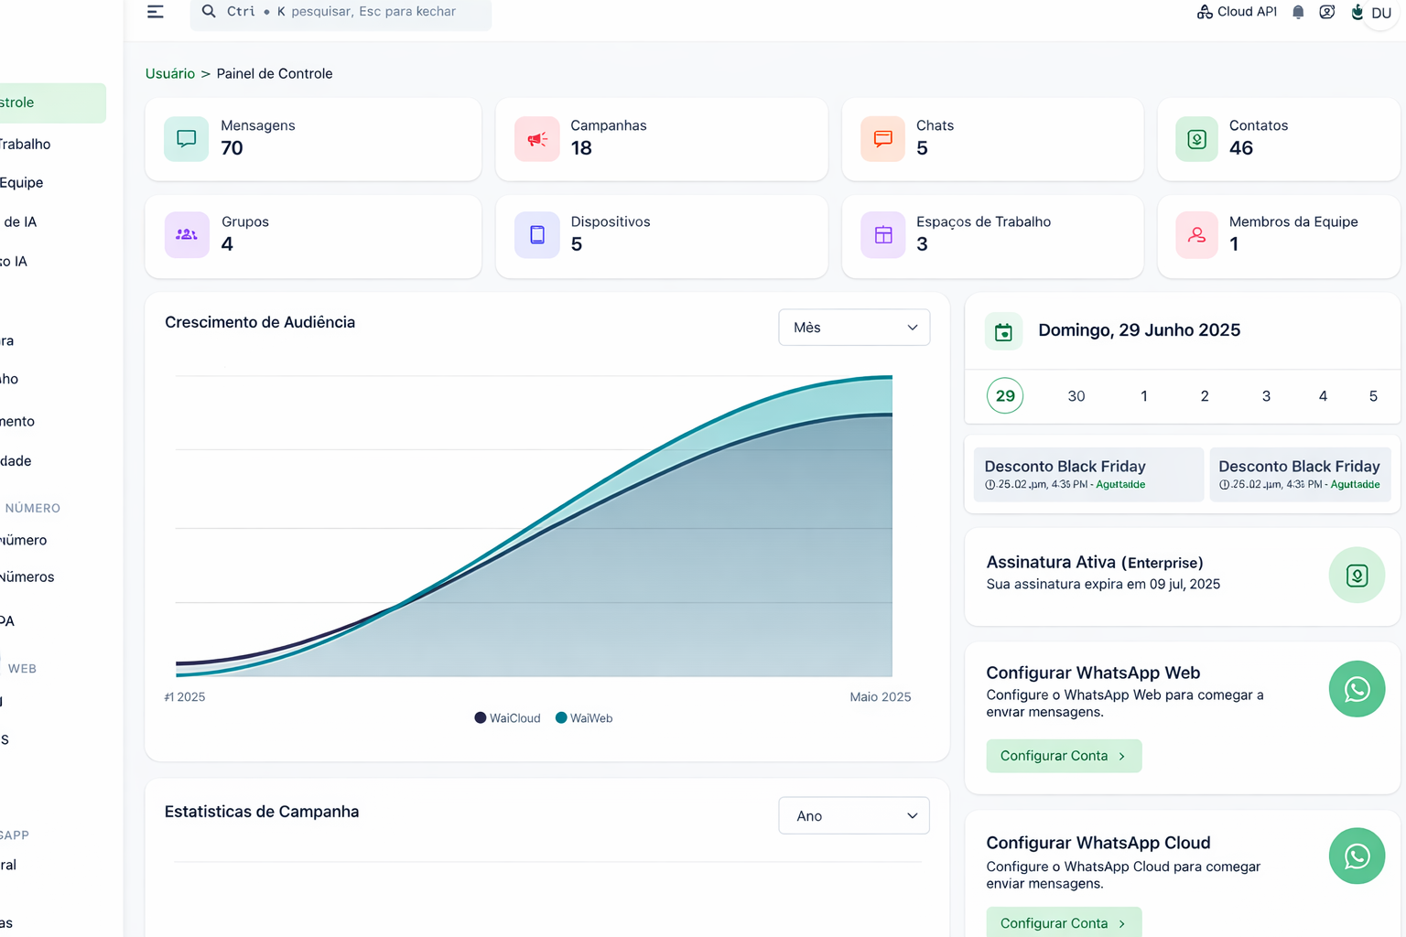Open the Ano dropdown on Estatísticas de Campanha
This screenshot has height=937, width=1406.
point(853,815)
